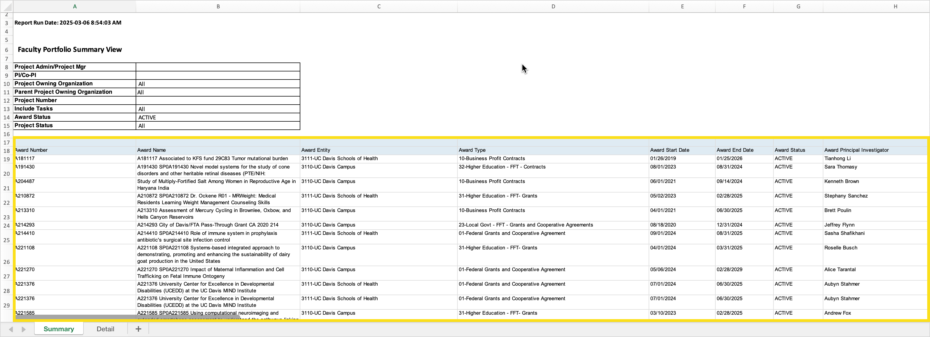Click the previous sheet navigation arrow
The width and height of the screenshot is (930, 337).
click(11, 329)
